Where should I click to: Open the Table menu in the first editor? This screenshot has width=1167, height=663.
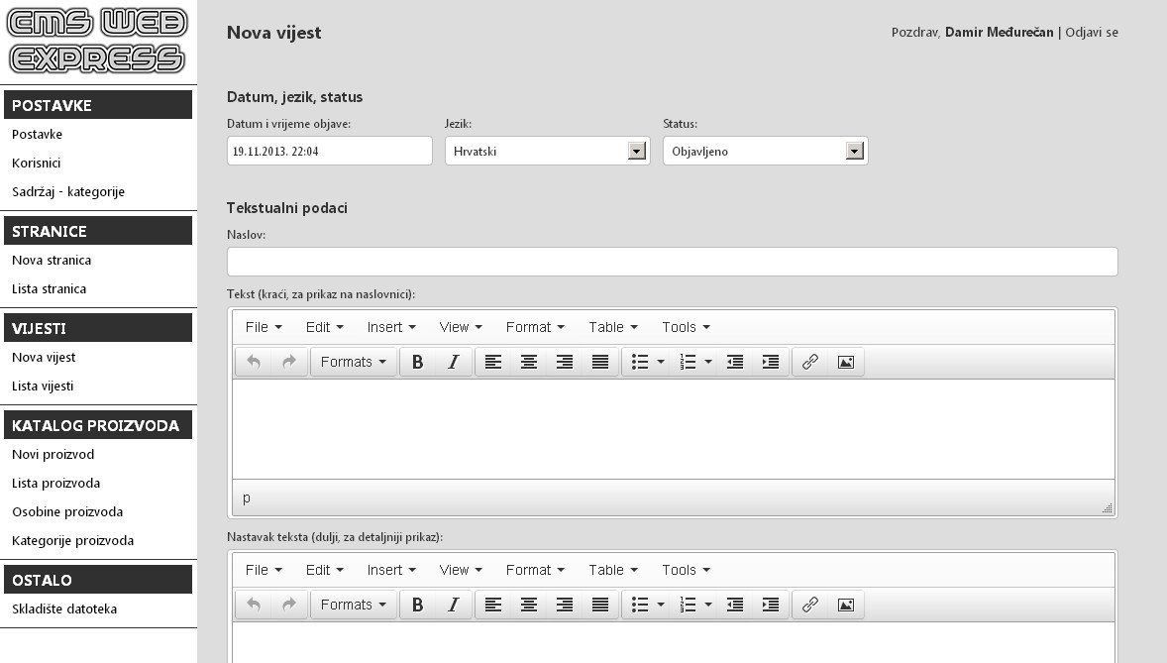click(611, 326)
